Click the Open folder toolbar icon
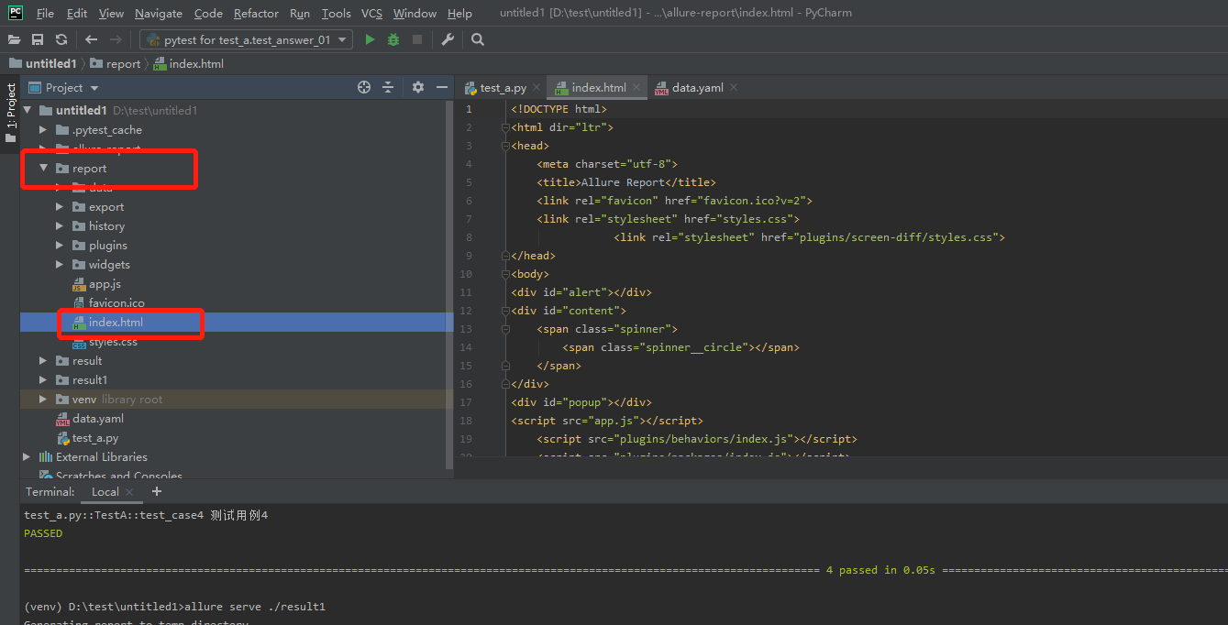 click(x=14, y=39)
